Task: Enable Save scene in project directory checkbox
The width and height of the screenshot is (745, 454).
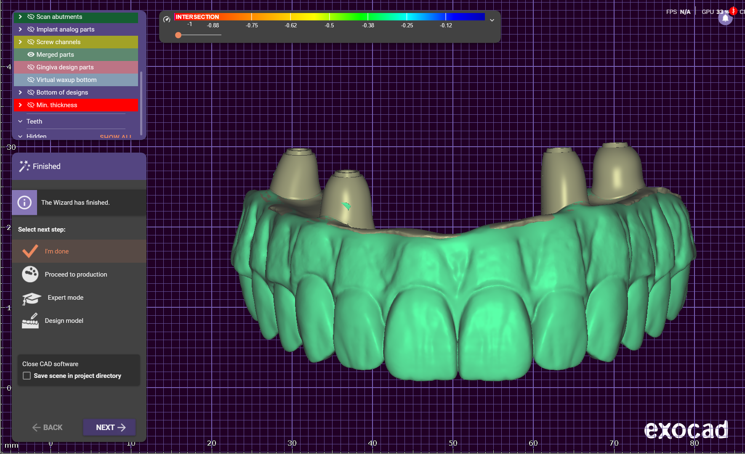Action: coord(27,376)
